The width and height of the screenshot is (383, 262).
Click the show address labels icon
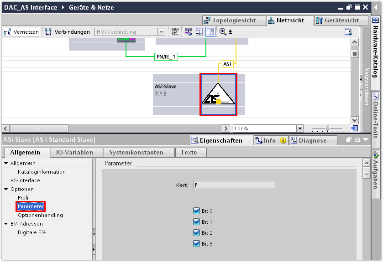pyautogui.click(x=175, y=32)
